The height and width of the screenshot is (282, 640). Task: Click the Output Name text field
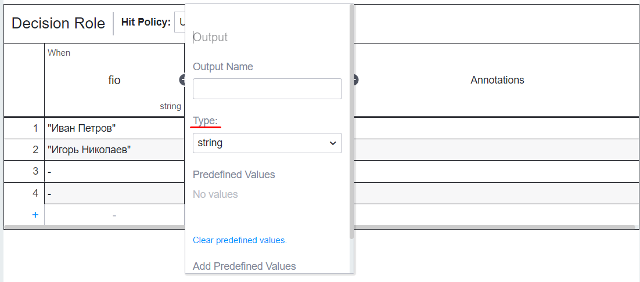[267, 88]
